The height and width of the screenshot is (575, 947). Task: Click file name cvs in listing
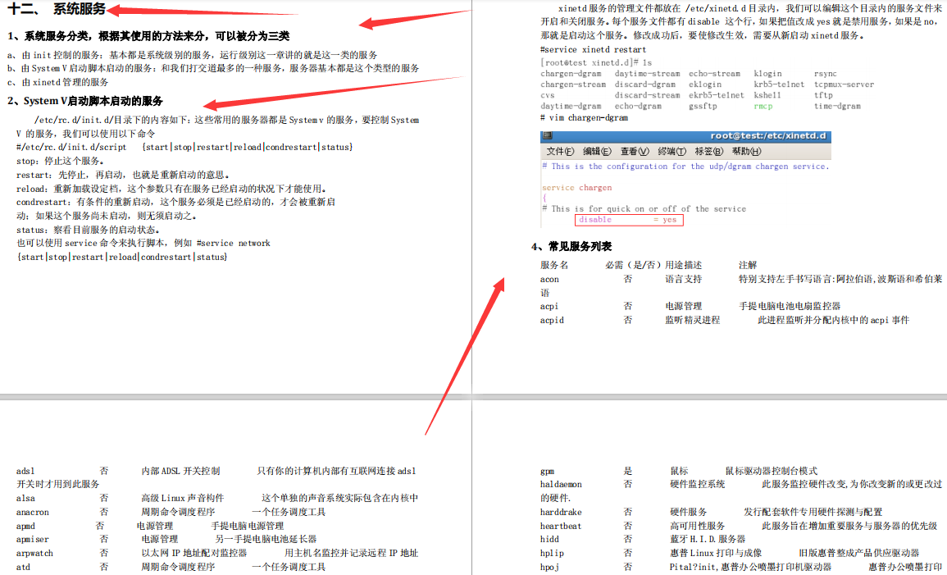point(547,95)
